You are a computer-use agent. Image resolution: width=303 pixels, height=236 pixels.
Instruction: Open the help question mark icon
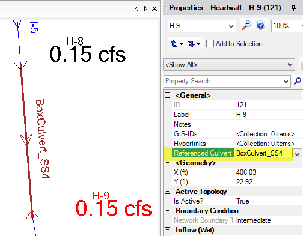(260, 26)
